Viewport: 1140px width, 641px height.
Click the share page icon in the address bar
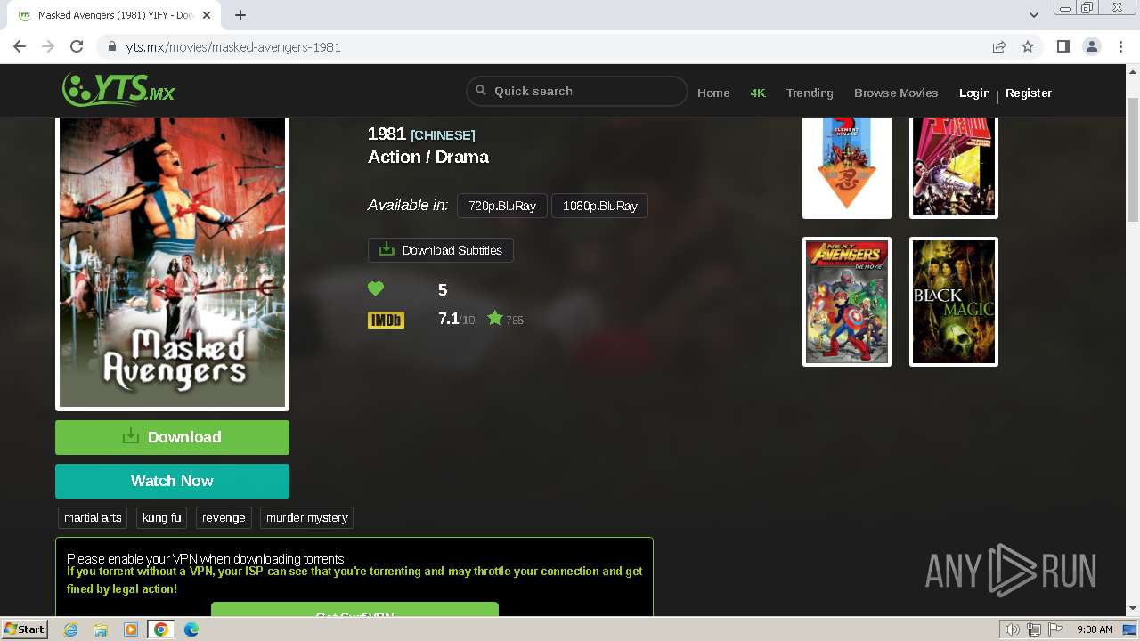(999, 46)
